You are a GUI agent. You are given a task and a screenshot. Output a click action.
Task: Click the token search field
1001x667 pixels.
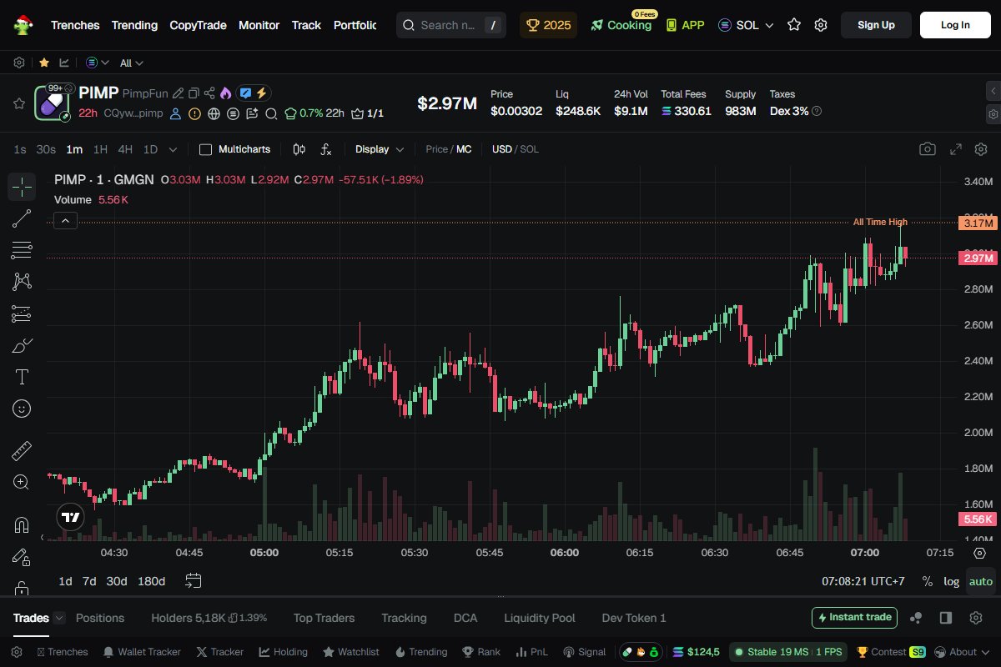[451, 25]
